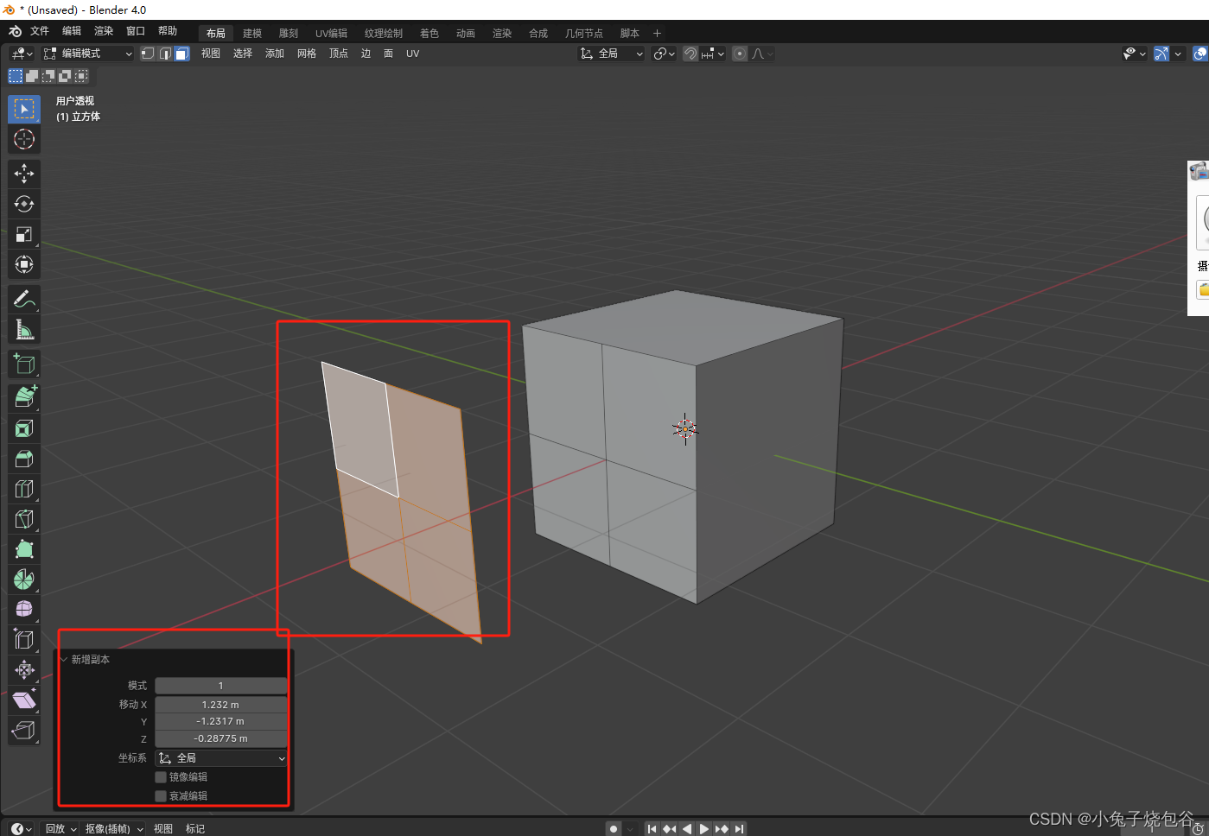This screenshot has width=1209, height=836.
Task: Jump to the first frame
Action: pos(652,829)
